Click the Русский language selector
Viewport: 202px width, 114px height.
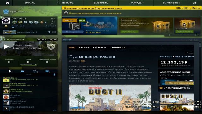point(190,53)
